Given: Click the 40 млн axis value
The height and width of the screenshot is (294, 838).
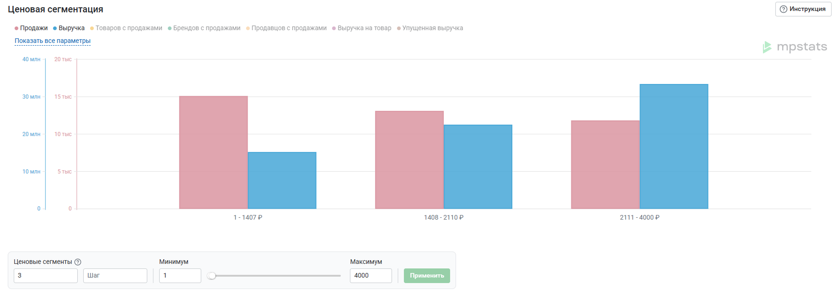Looking at the screenshot, I should (x=32, y=59).
